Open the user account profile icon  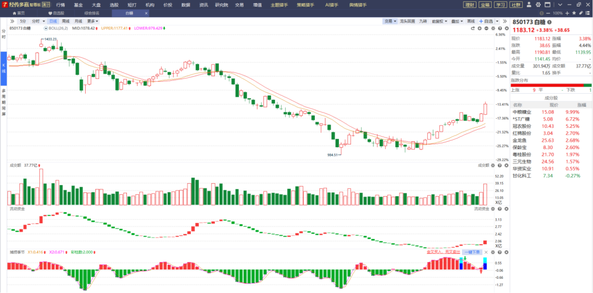(x=529, y=5)
